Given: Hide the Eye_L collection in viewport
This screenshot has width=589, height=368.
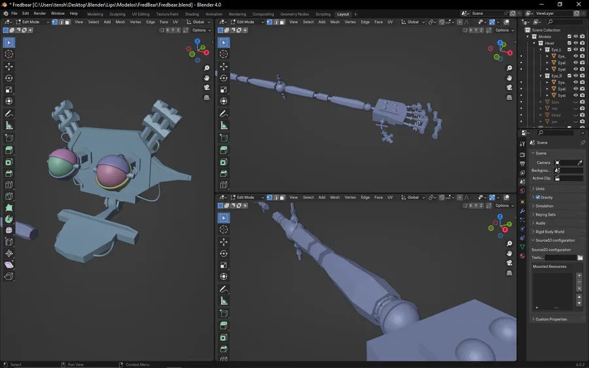Looking at the screenshot, I should point(575,50).
